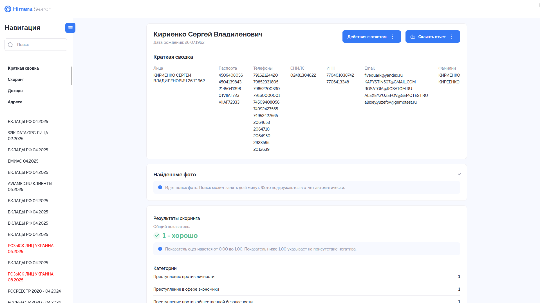540x303 pixels.
Task: Go to Скоринг in navigation
Action: (x=16, y=79)
